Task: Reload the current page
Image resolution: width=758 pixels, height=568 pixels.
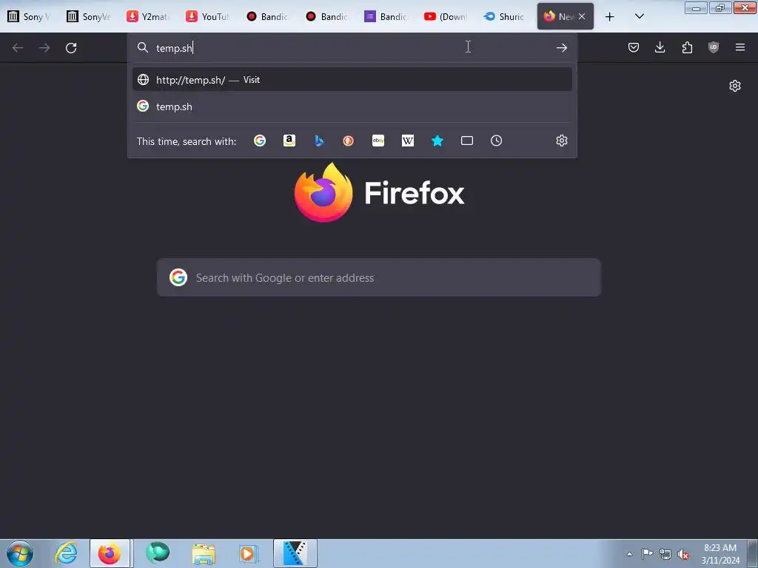Action: (x=71, y=47)
